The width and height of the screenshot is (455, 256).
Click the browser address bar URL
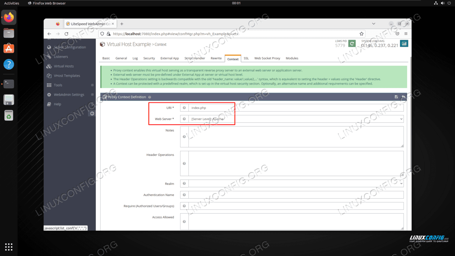point(176,34)
